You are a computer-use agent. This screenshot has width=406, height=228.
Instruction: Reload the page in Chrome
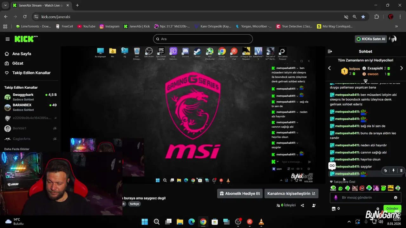coord(25,17)
